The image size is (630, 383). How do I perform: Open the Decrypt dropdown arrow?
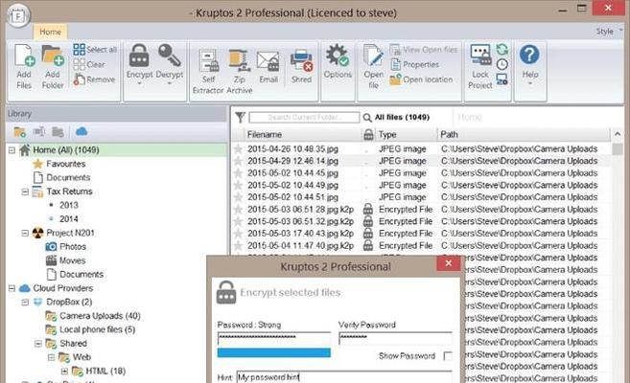tap(169, 83)
